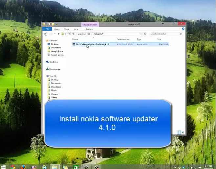Click Quick Access new folder icon
216x169 pixels.
[x=53, y=24]
